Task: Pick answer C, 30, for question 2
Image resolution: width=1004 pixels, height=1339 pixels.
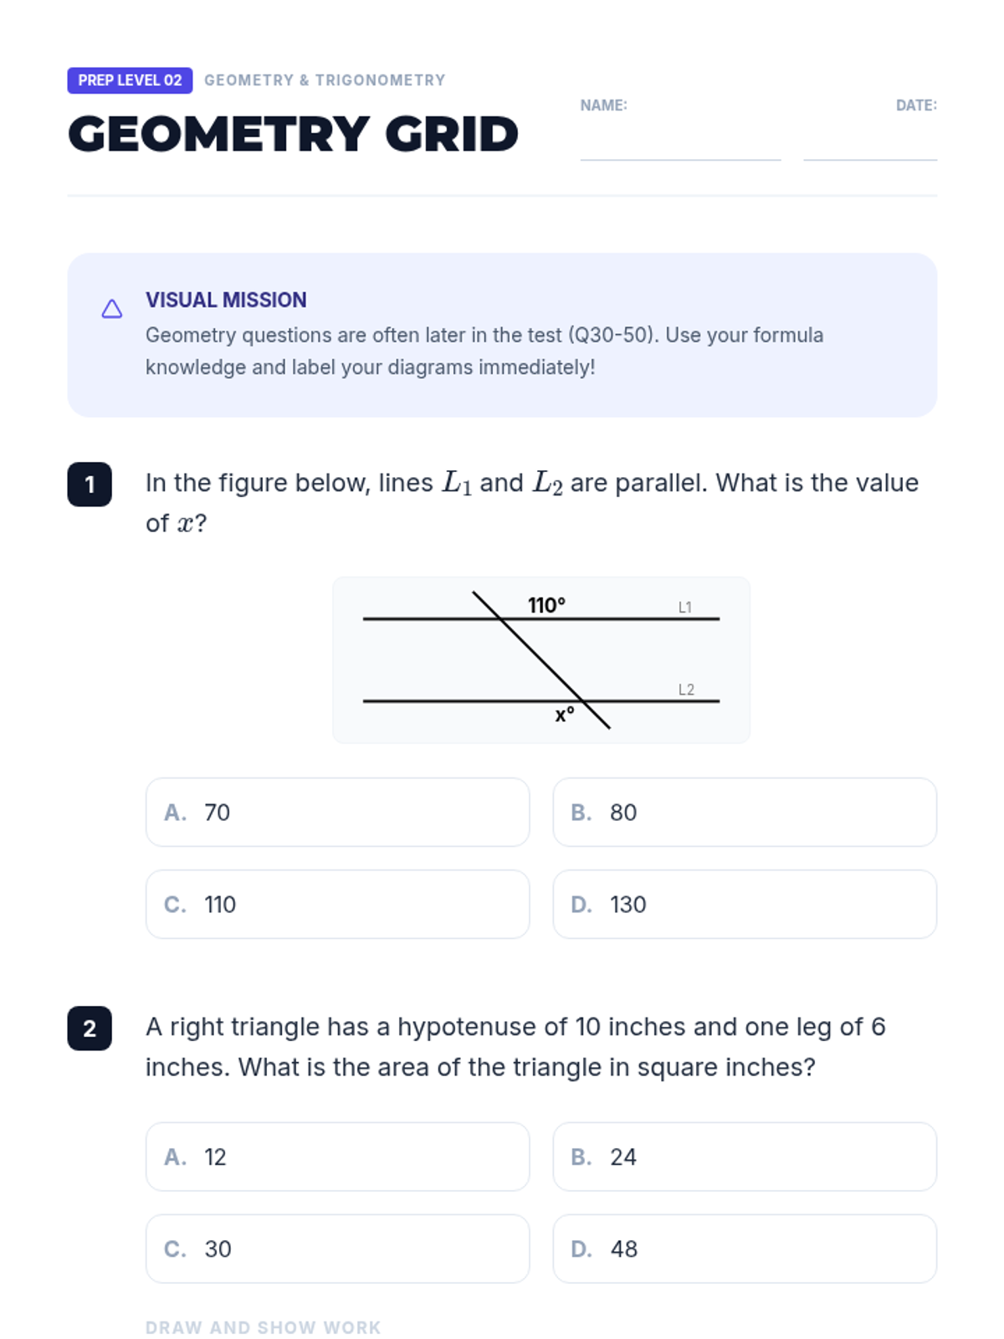Action: pyautogui.click(x=337, y=1249)
